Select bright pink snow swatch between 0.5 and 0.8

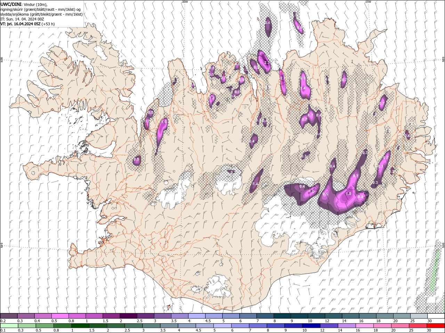60,316
